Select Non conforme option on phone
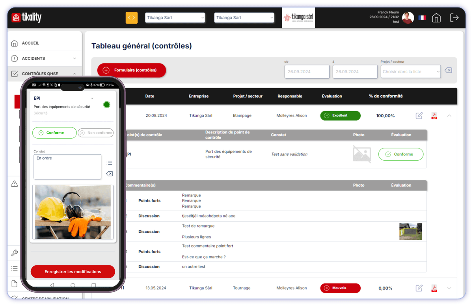Image resolution: width=473 pixels, height=306 pixels. (96, 133)
